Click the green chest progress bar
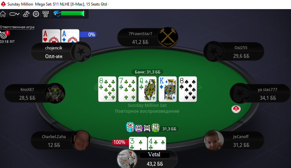291x168 pixels. click(x=73, y=14)
